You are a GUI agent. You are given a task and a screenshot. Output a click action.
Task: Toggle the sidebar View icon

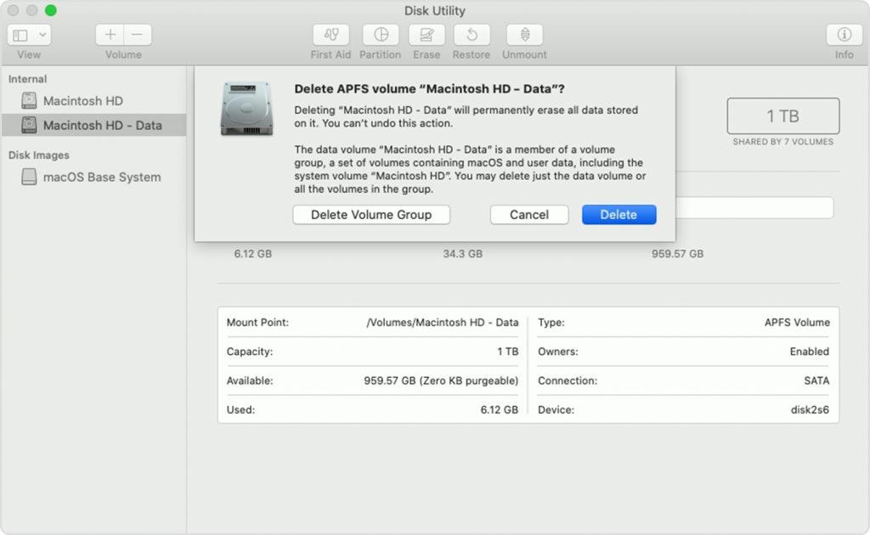[x=20, y=36]
